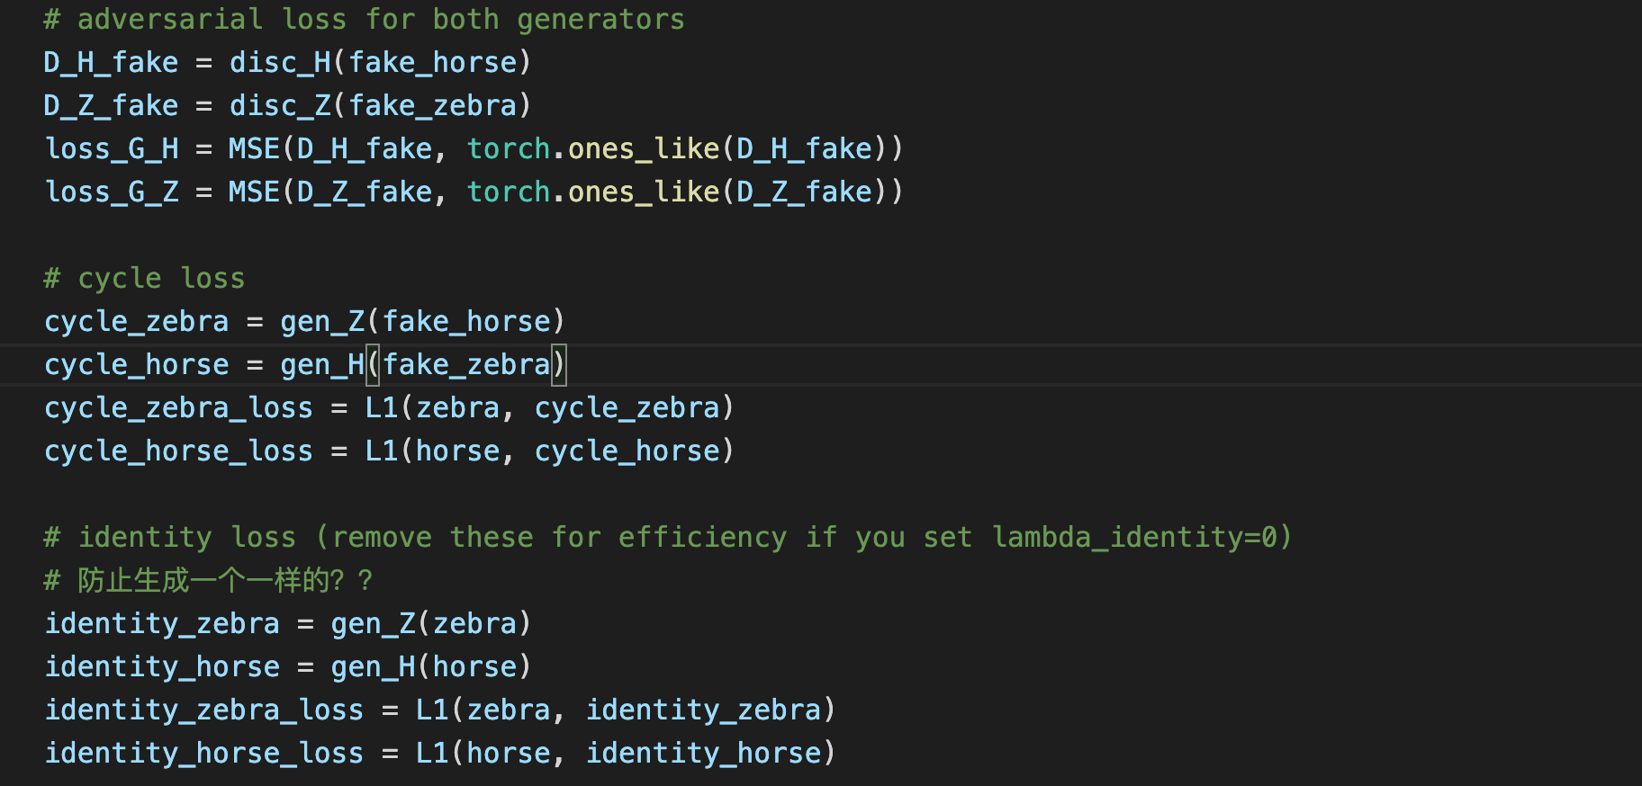This screenshot has width=1642, height=786.
Task: Click gen_Z in the cycle_zebra line
Action: click(x=322, y=321)
